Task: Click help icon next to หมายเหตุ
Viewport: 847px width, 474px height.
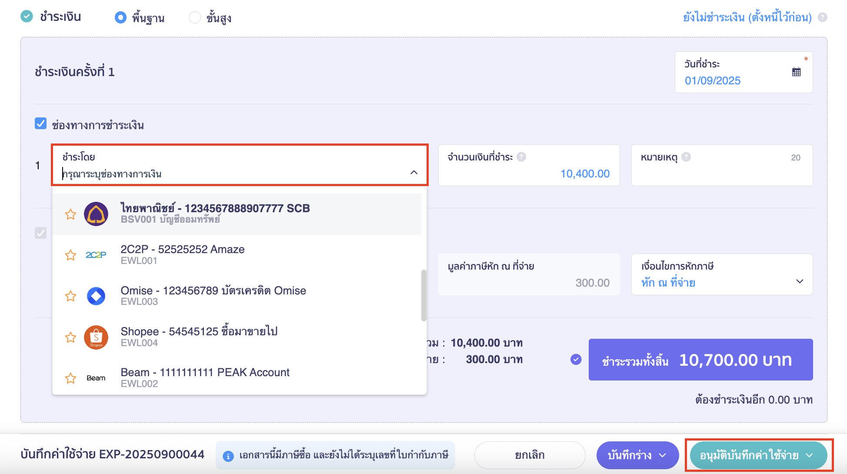Action: (x=686, y=157)
